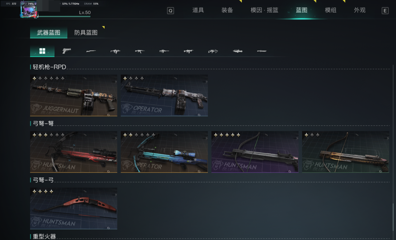Select the red crossbow Huntsman blueprint
This screenshot has width=396, height=240.
click(x=74, y=152)
